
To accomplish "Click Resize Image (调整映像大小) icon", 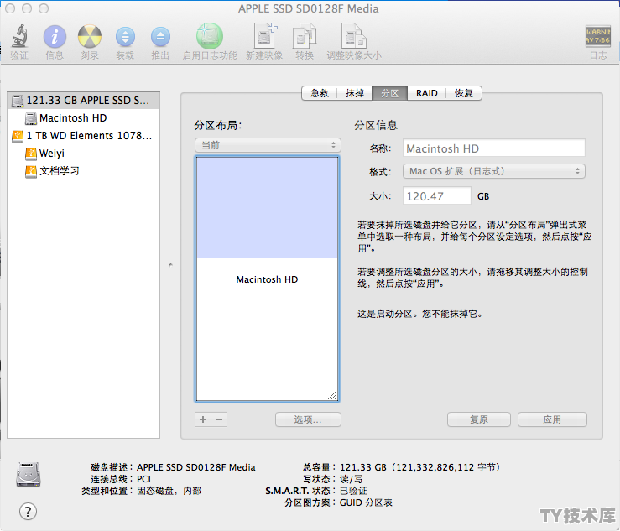I will click(354, 36).
